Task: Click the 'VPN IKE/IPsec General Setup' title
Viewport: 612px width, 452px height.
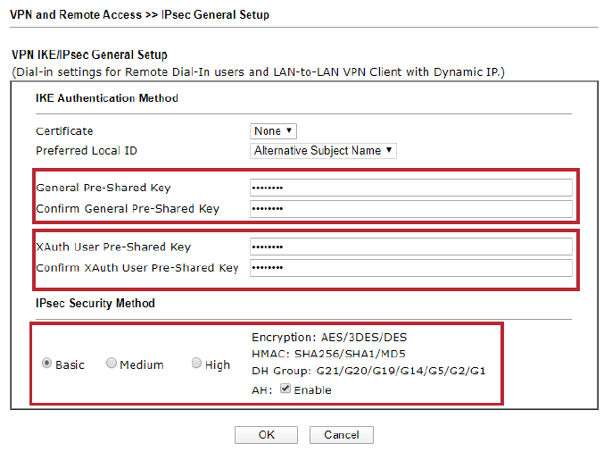Action: (89, 55)
